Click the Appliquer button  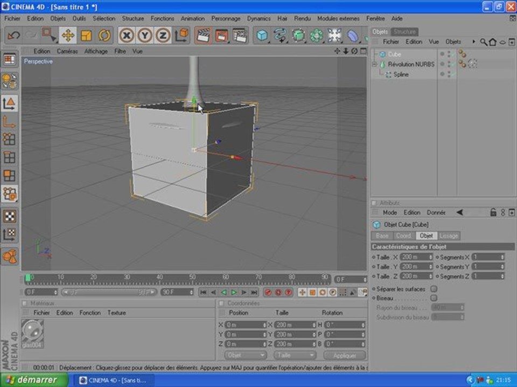click(x=345, y=355)
